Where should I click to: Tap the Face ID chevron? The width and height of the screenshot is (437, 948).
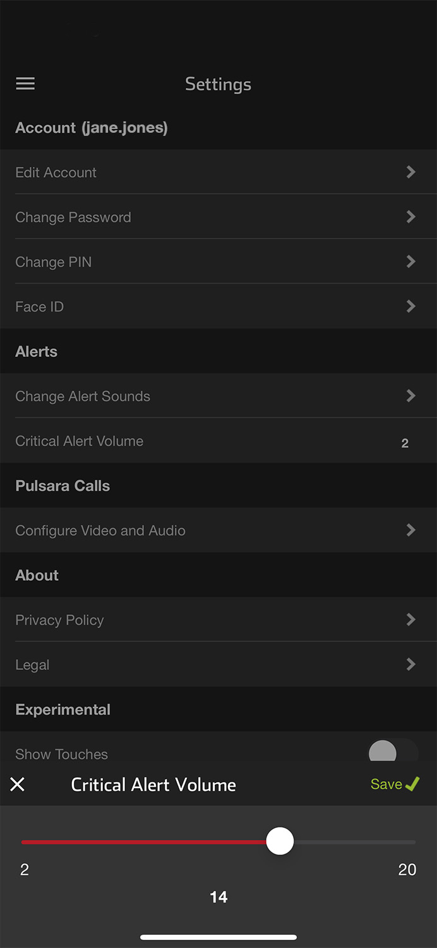pos(410,307)
